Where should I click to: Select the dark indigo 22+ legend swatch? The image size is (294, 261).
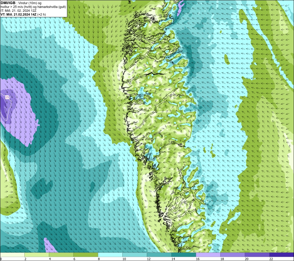tap(282, 255)
